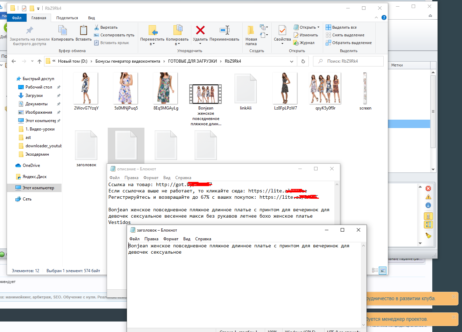Click the red Delete (Удалить) icon
Image resolution: width=462 pixels, height=332 pixels.
tap(200, 30)
